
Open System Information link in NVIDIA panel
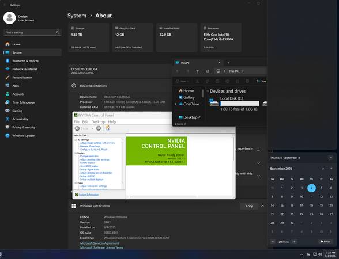(x=89, y=195)
